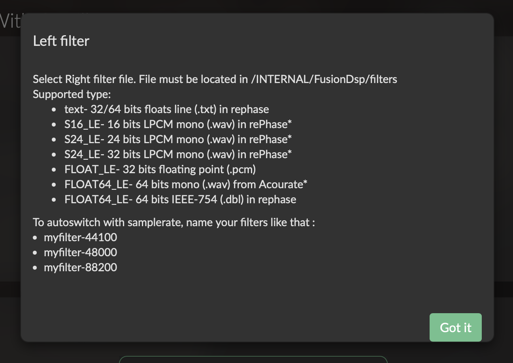Click the outlined box below the dialog
The width and height of the screenshot is (513, 363).
253,359
